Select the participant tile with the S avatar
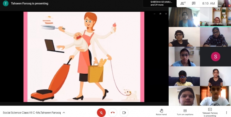 tap(215, 56)
